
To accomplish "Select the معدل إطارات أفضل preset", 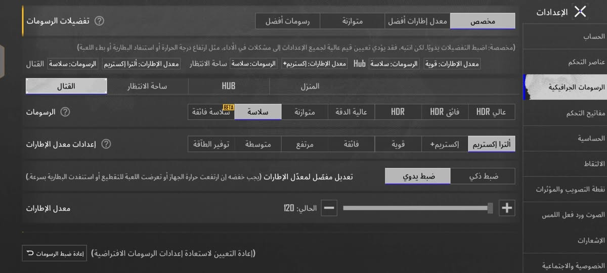I will point(417,21).
